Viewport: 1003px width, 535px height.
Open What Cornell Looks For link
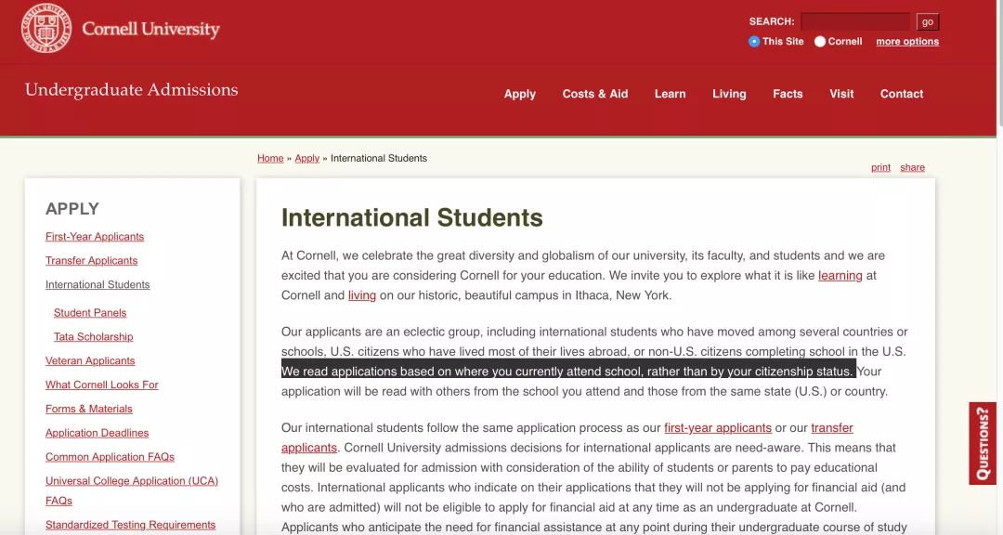click(102, 385)
